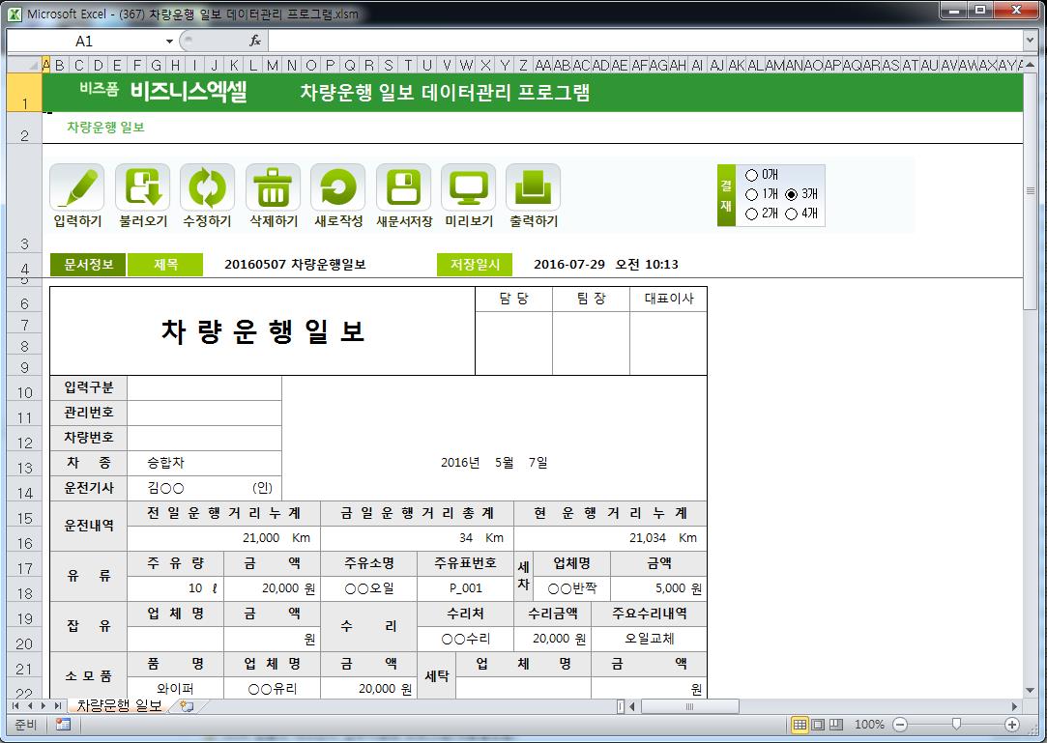The image size is (1047, 743).
Task: Select the 1개 approval radio button
Action: tap(752, 194)
